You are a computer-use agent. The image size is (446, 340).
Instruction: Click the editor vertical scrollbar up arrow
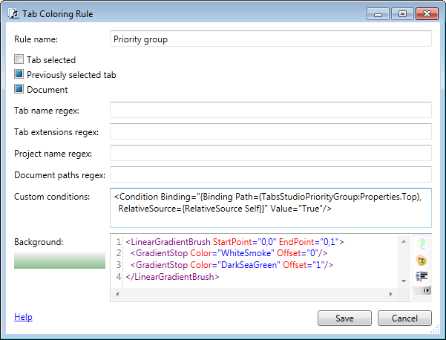click(404, 241)
